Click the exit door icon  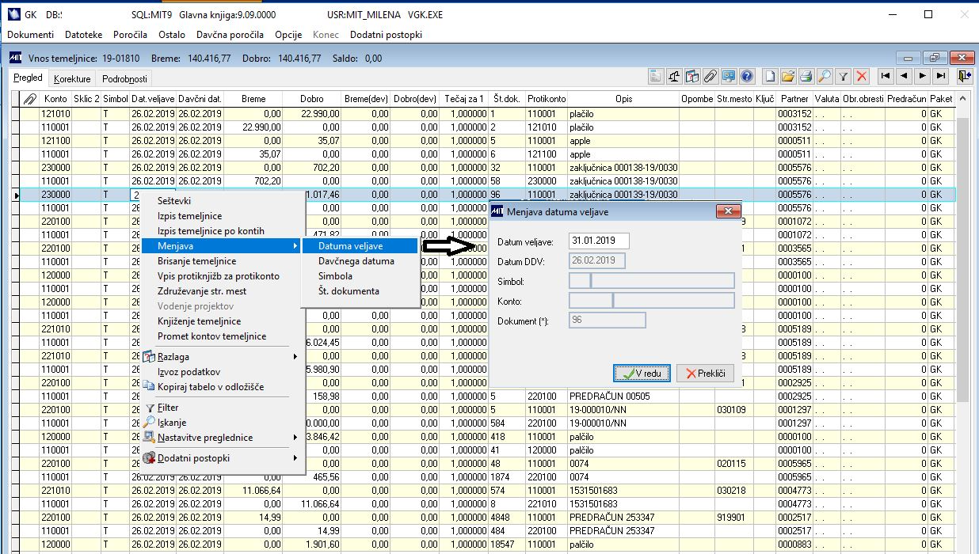[963, 77]
